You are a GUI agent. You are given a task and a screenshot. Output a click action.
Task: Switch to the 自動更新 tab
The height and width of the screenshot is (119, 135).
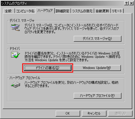coord(103,11)
